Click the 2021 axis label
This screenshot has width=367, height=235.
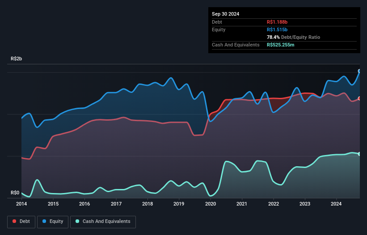242,204
